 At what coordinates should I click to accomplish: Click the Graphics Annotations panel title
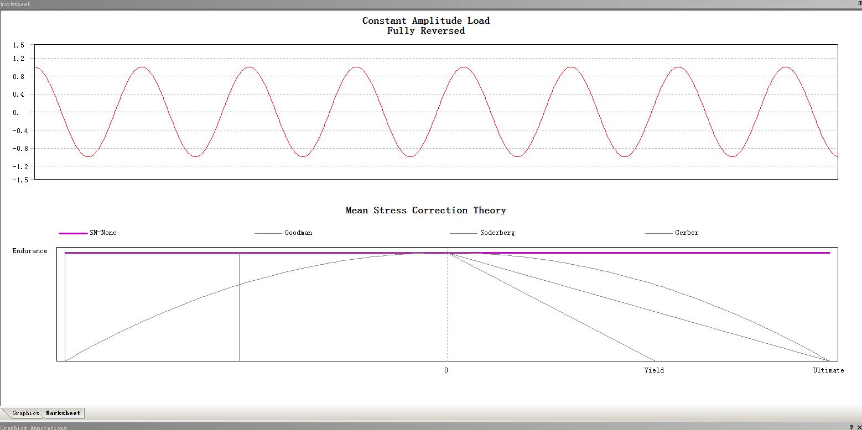[33, 427]
